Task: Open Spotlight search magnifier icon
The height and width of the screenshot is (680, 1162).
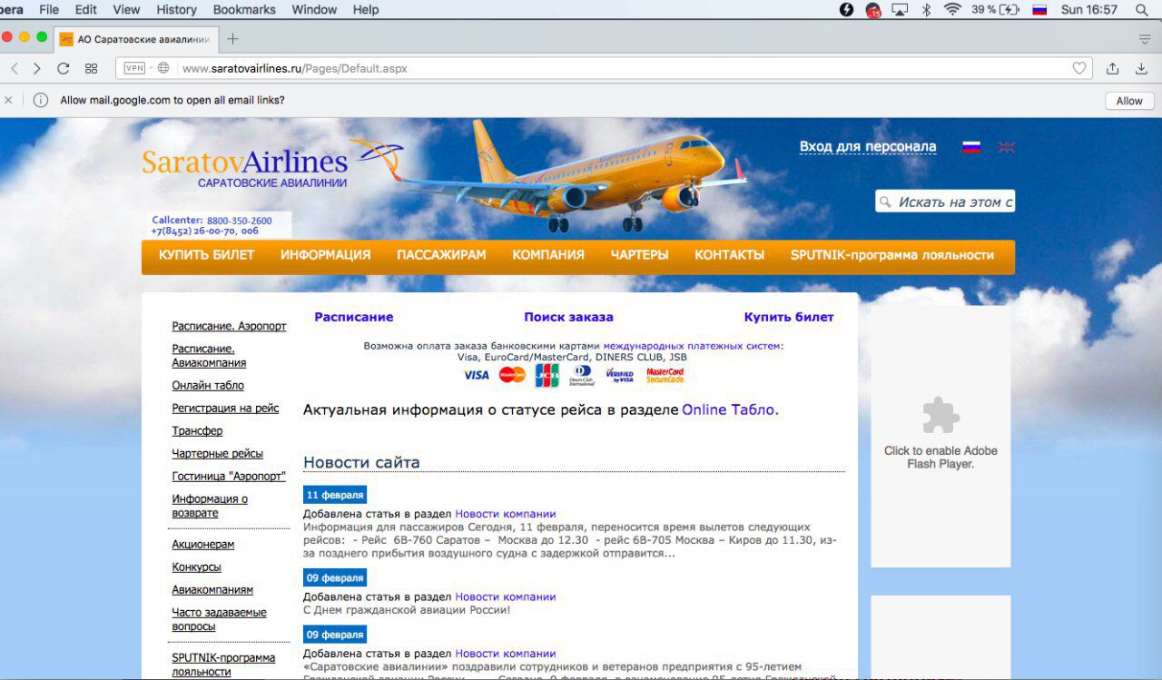Action: (1141, 10)
